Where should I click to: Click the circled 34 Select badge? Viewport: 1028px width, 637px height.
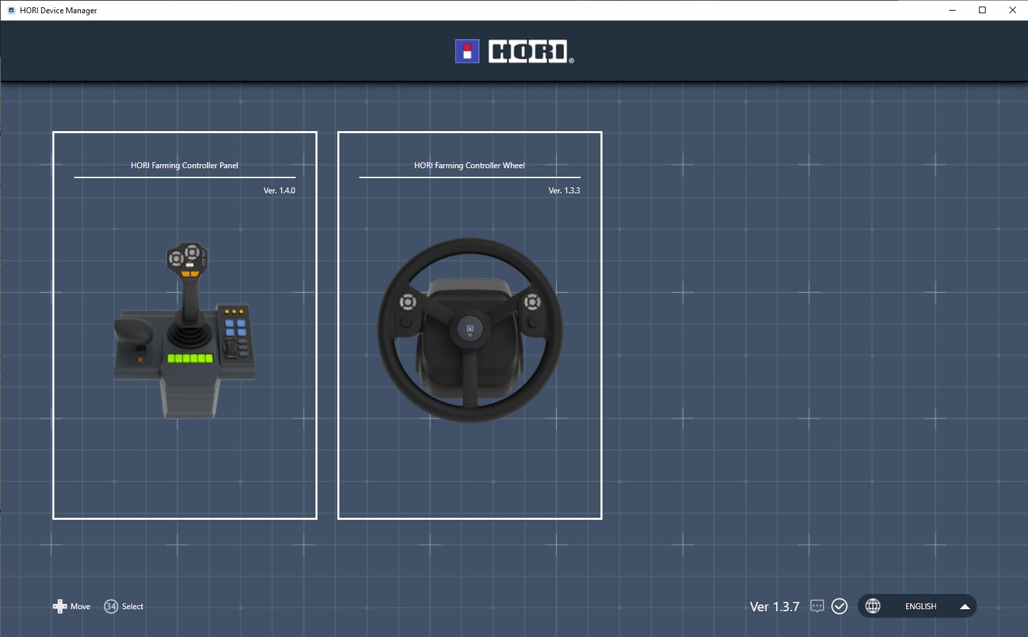(110, 606)
